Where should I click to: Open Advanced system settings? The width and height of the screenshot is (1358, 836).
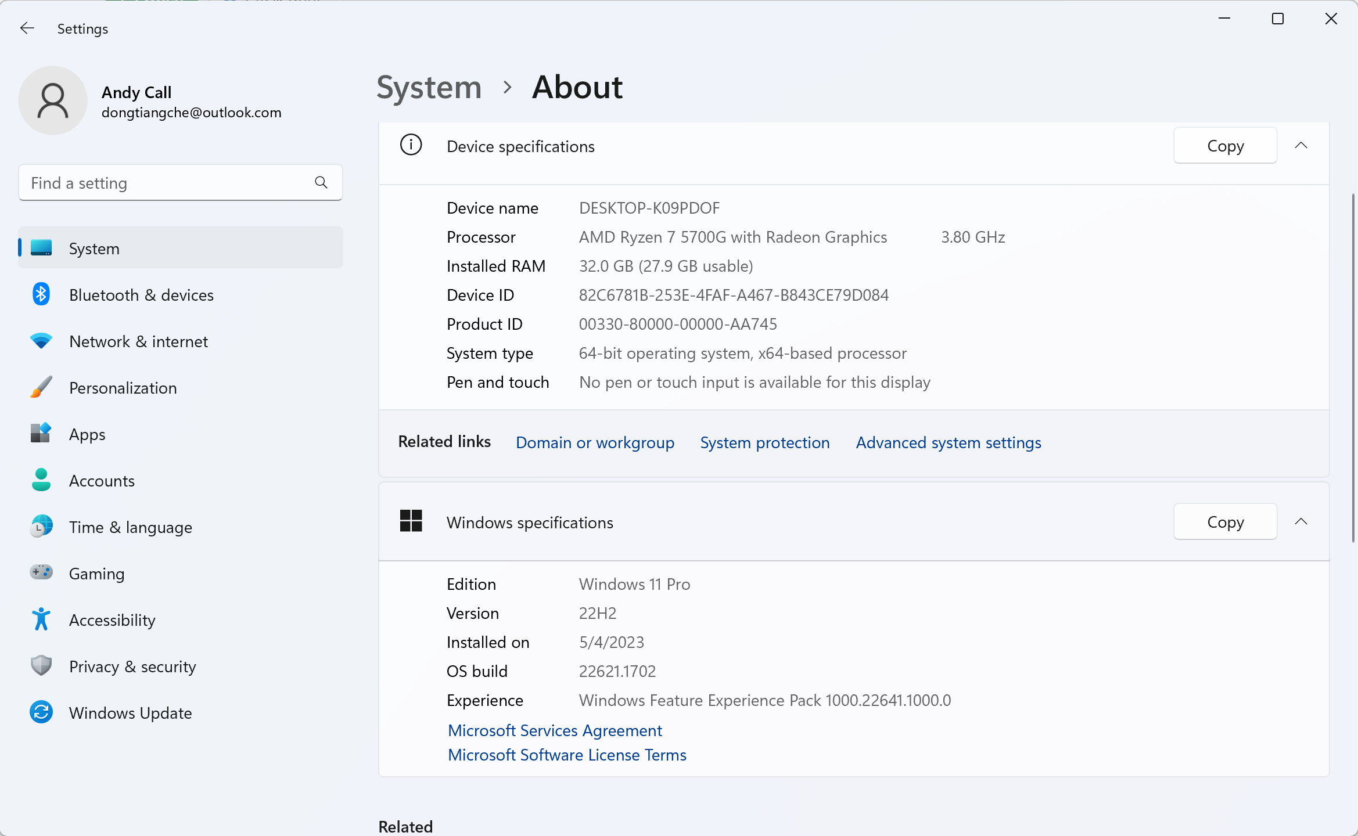pyautogui.click(x=948, y=442)
